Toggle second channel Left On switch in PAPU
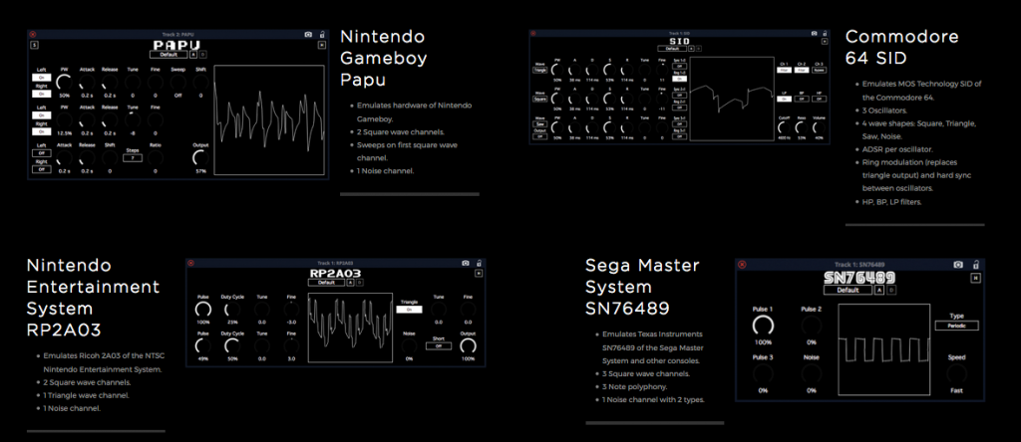The width and height of the screenshot is (1021, 442). (42, 115)
